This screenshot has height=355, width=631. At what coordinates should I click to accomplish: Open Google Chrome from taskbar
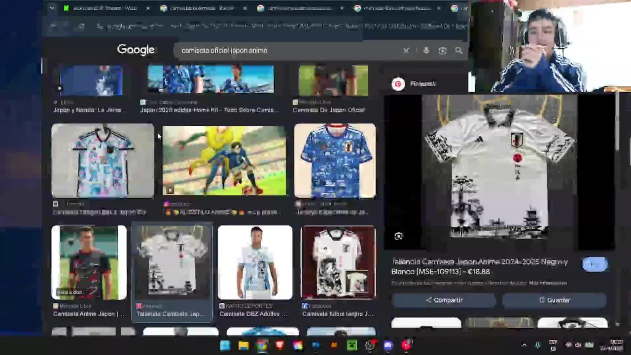(261, 346)
